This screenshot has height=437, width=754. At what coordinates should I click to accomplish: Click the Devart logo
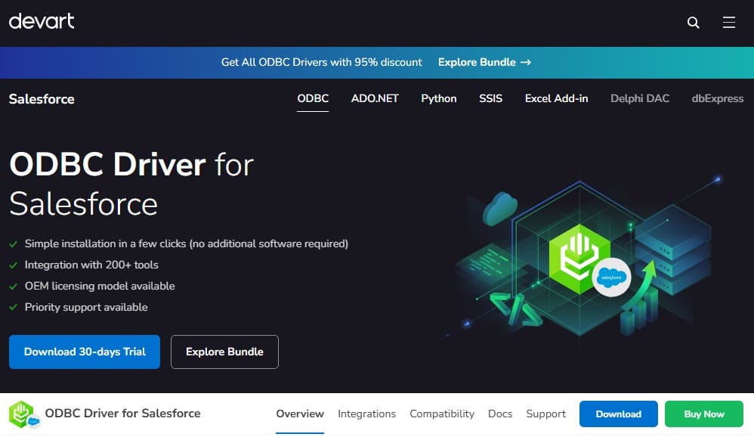click(42, 21)
